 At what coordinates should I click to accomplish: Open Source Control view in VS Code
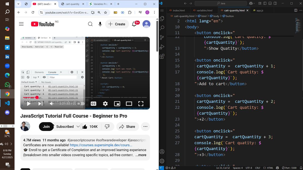pyautogui.click(x=162, y=37)
